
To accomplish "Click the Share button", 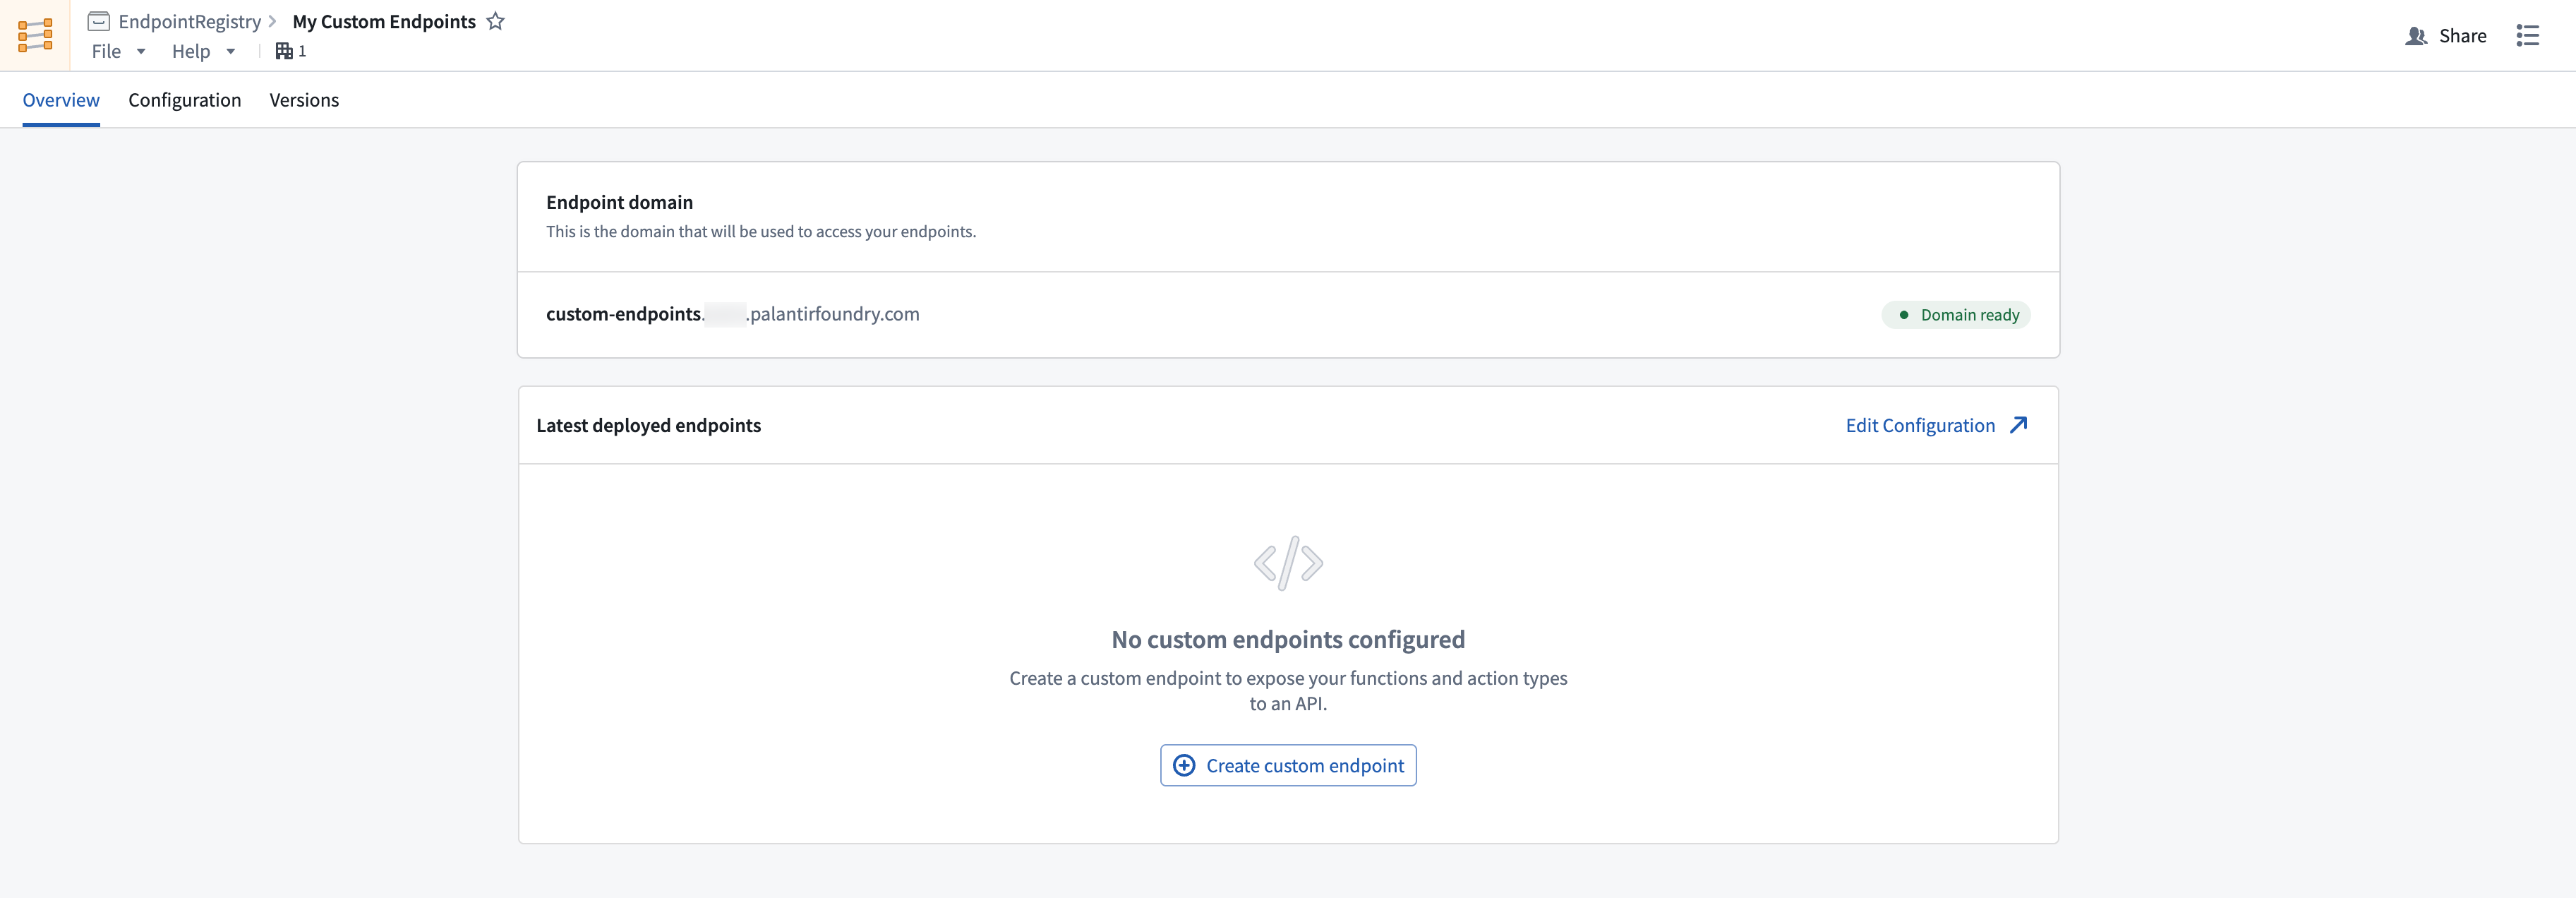I will [x=2462, y=35].
